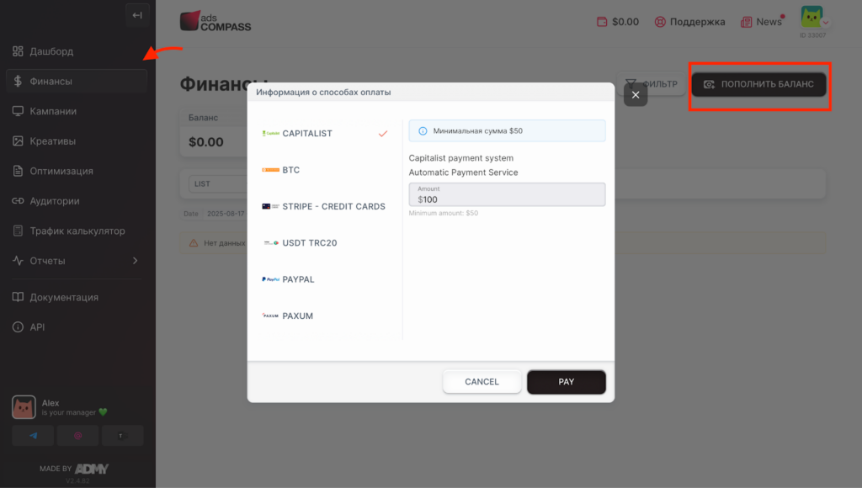Open Оптимизация in the sidebar
The image size is (862, 488).
77,171
